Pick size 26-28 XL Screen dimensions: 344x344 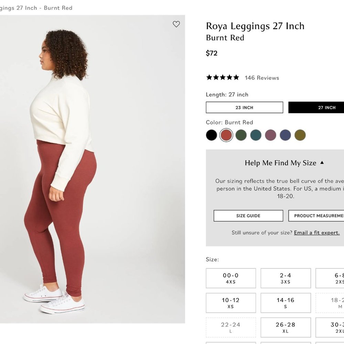tap(285, 327)
